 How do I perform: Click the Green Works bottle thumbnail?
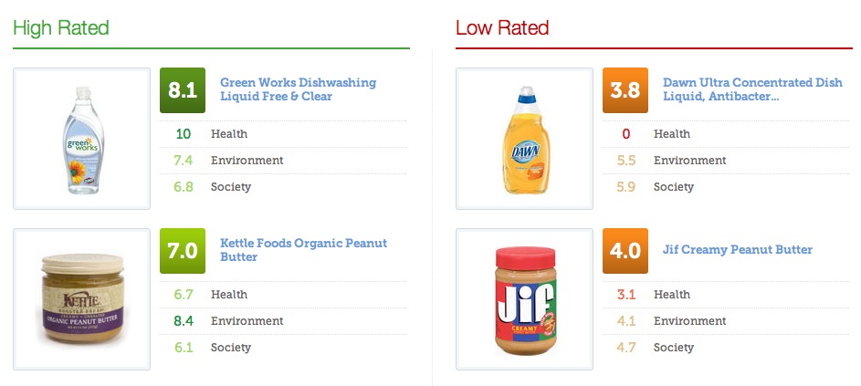(82, 139)
